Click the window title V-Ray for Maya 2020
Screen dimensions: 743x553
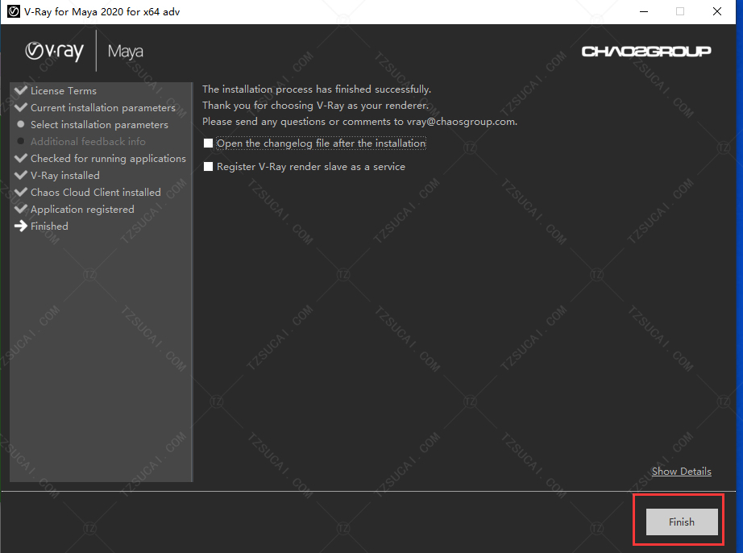(102, 12)
